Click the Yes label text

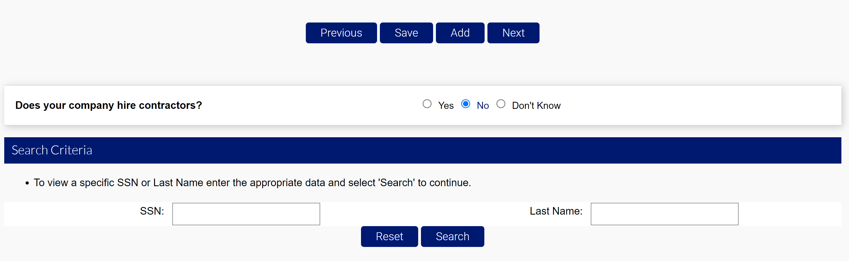[x=445, y=105]
